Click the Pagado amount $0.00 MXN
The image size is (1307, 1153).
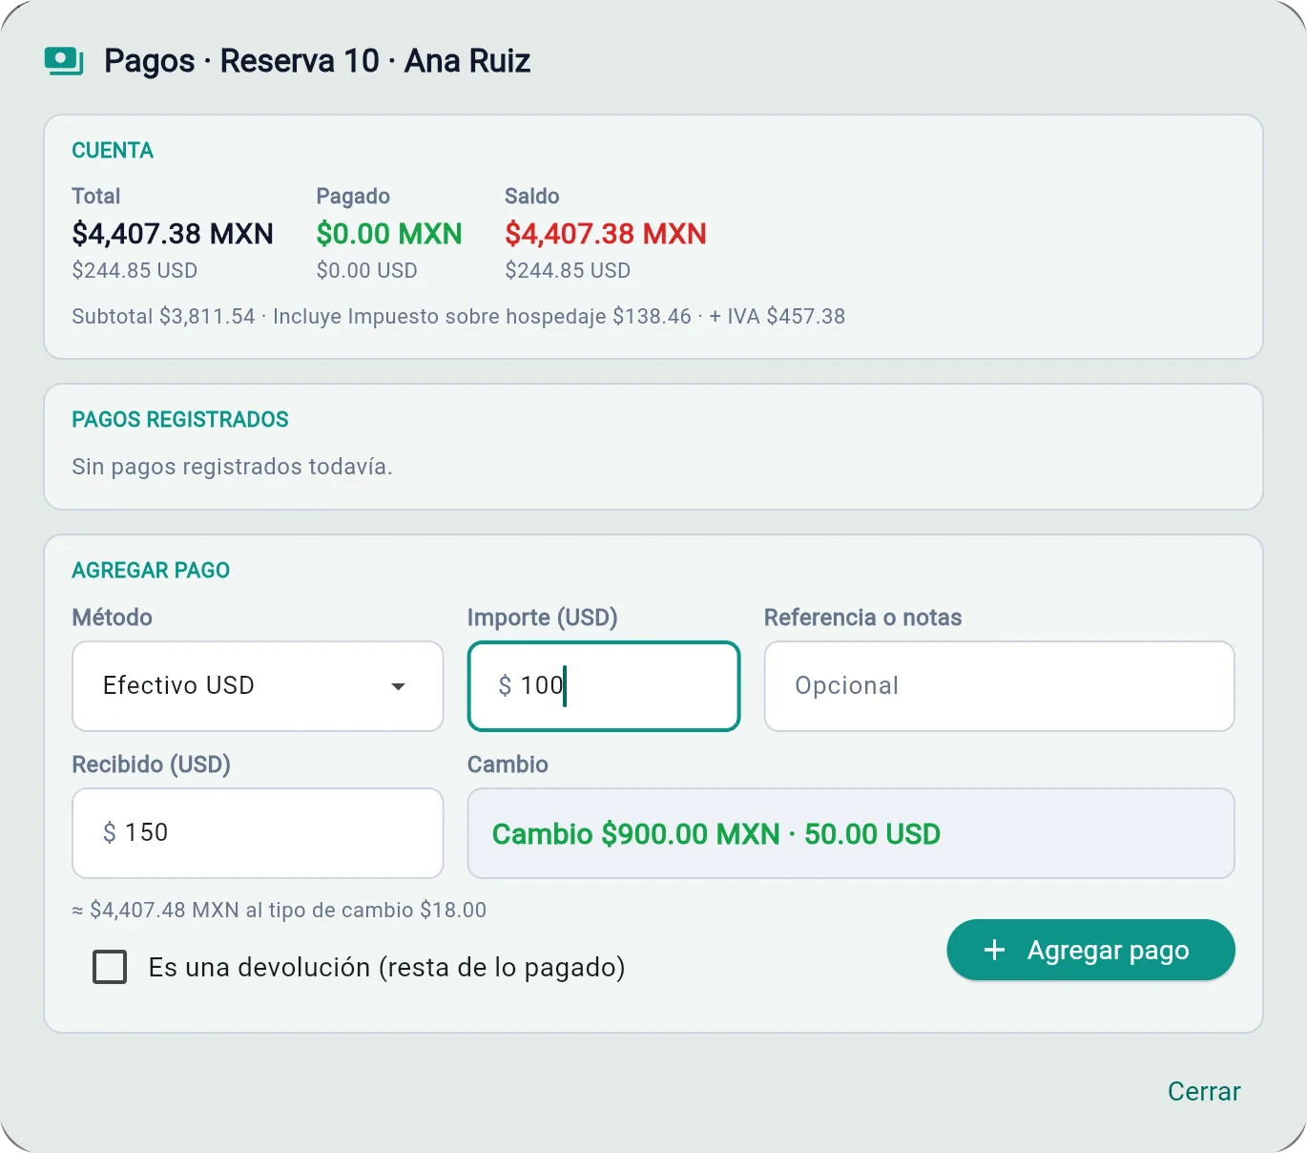(x=389, y=234)
